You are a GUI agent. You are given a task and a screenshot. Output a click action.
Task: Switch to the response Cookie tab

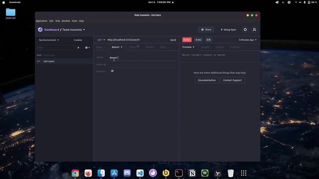(x=220, y=47)
